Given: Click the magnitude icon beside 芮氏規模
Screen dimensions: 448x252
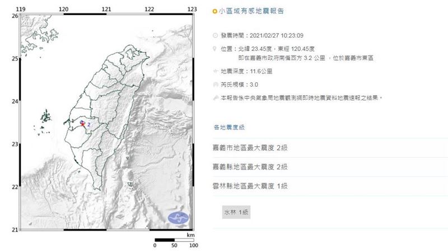Looking at the screenshot, I should pyautogui.click(x=216, y=85).
